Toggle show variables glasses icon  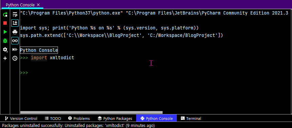point(15,41)
